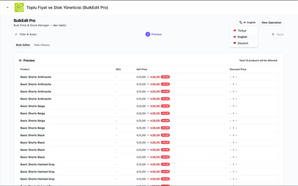Click the Discount Price column header
Screen dimensions: 298x186
click(238, 69)
